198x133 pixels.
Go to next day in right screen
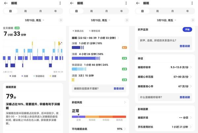pos(193,20)
